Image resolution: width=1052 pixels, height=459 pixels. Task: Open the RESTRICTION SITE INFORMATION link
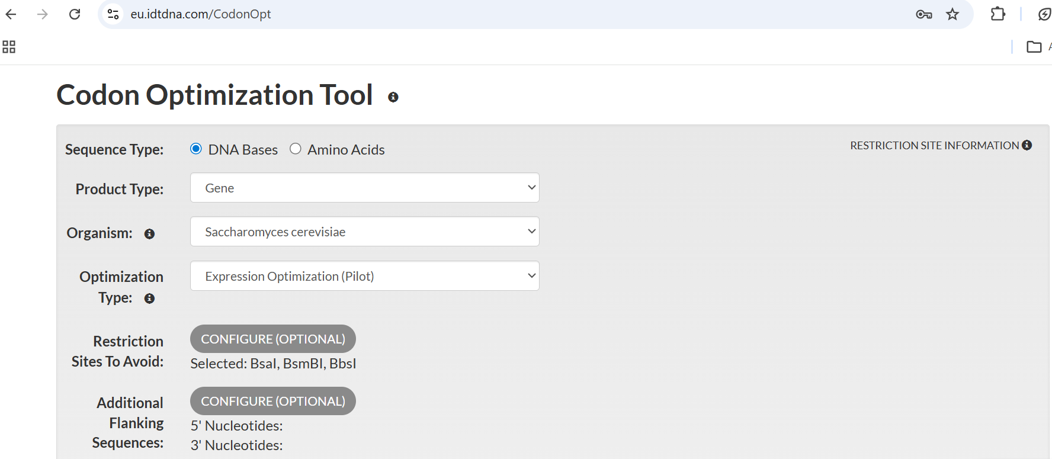click(x=935, y=146)
